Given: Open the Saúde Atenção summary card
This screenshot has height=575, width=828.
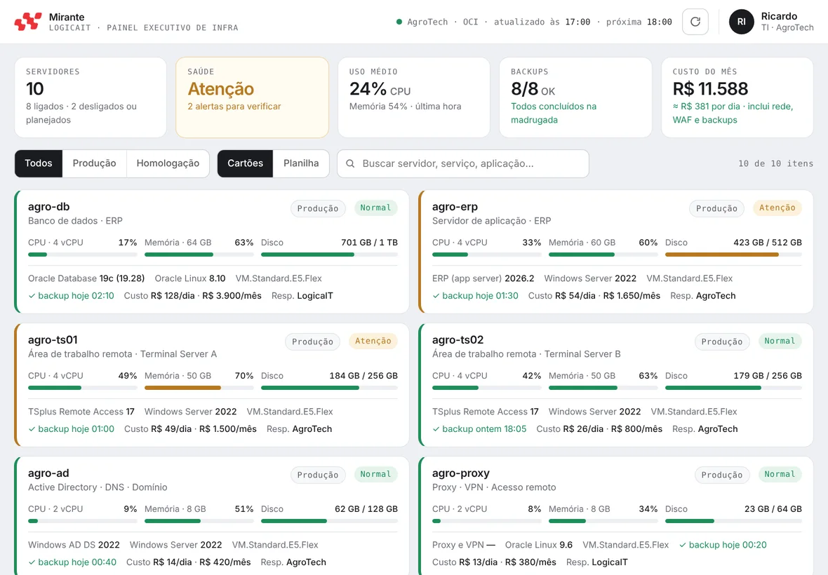Looking at the screenshot, I should tap(253, 97).
